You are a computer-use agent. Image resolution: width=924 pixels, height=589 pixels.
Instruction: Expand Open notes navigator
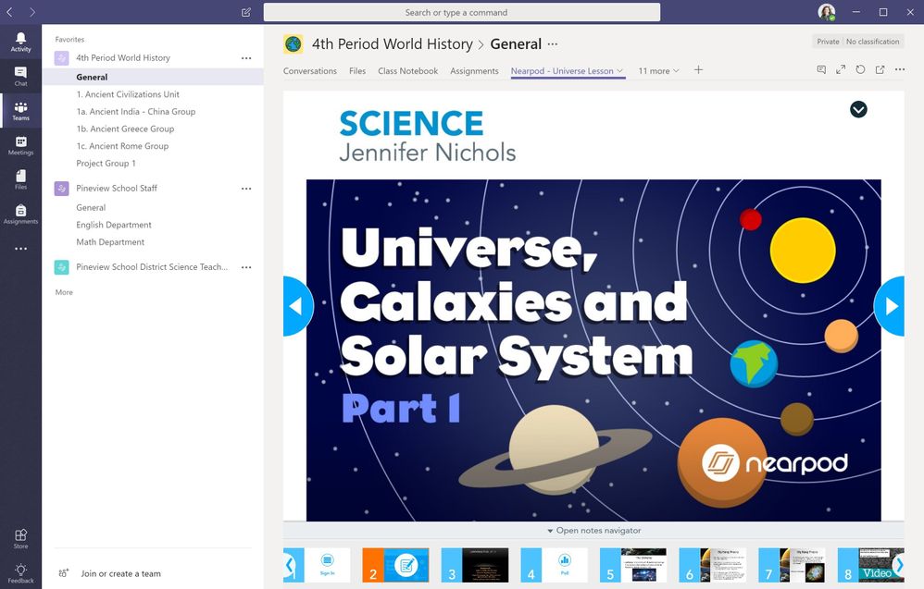[594, 530]
